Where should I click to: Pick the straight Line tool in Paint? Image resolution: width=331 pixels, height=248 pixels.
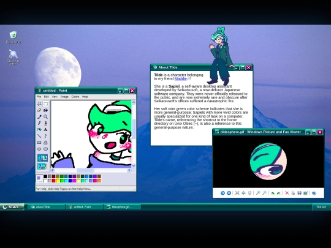(x=39, y=136)
